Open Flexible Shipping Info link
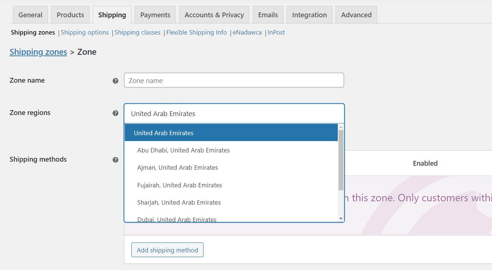The height and width of the screenshot is (270, 492). 197,32
